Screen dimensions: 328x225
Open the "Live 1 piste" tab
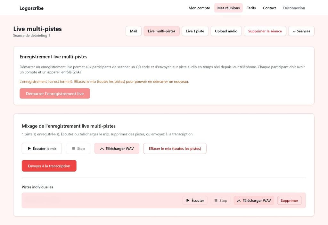click(x=195, y=31)
